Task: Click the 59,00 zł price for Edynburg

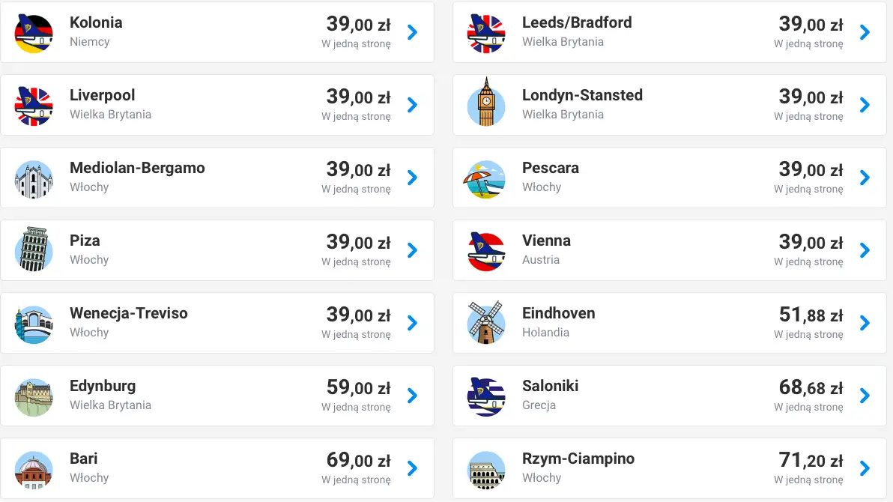Action: pos(358,387)
